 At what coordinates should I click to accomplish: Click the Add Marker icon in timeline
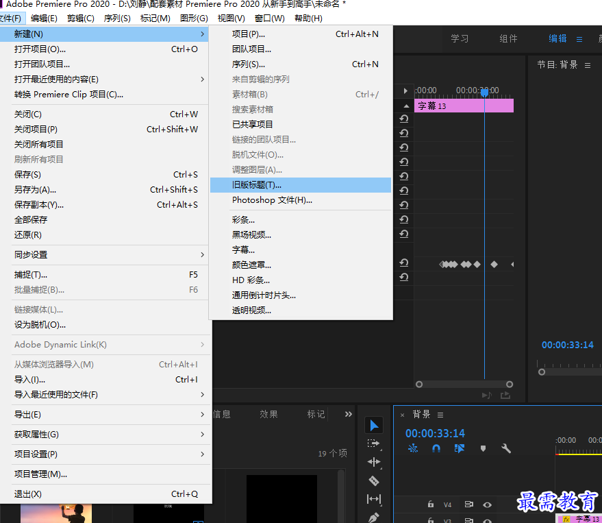(483, 448)
